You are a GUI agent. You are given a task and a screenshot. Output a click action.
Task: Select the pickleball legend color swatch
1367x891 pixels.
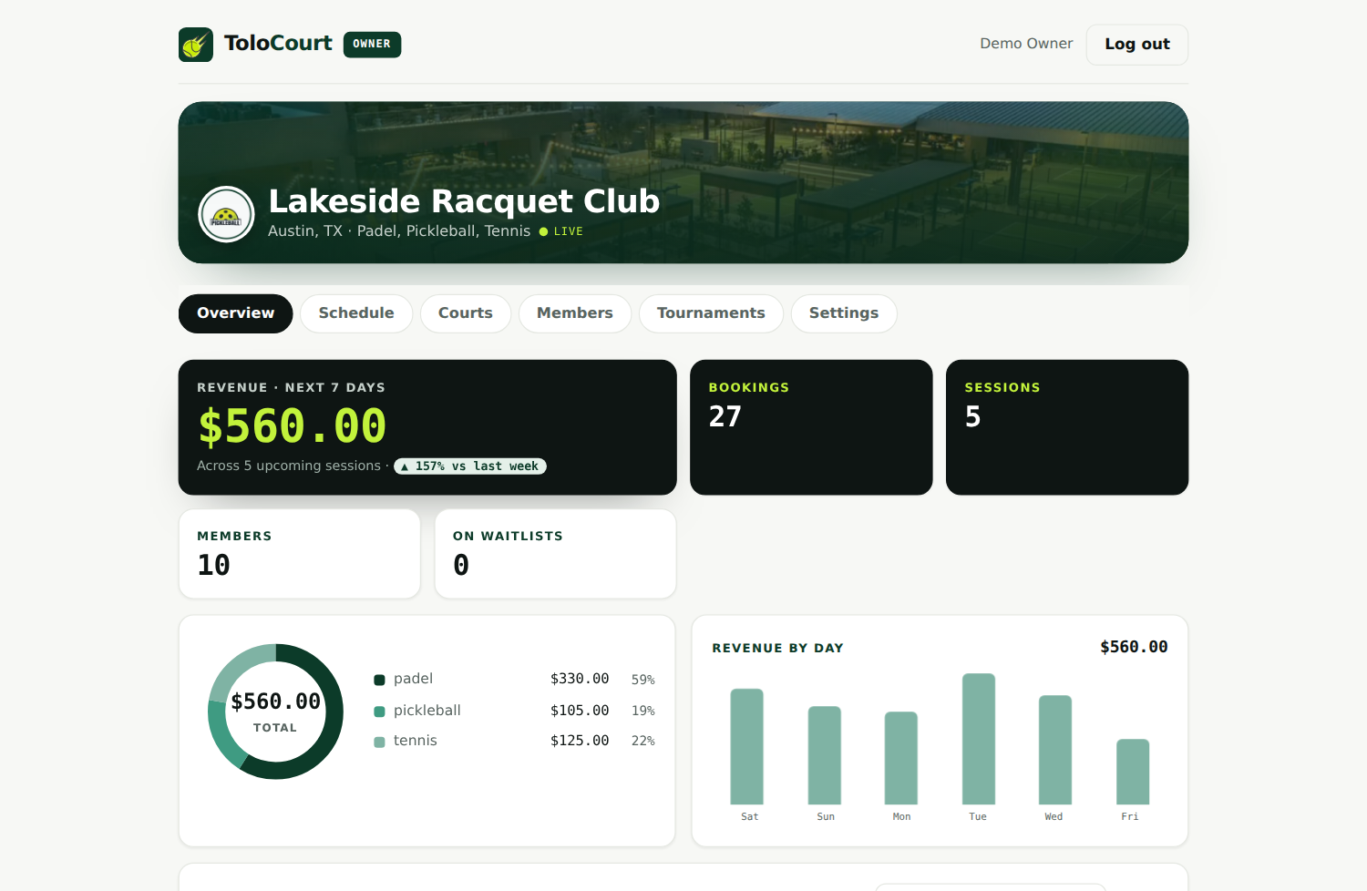coord(379,712)
